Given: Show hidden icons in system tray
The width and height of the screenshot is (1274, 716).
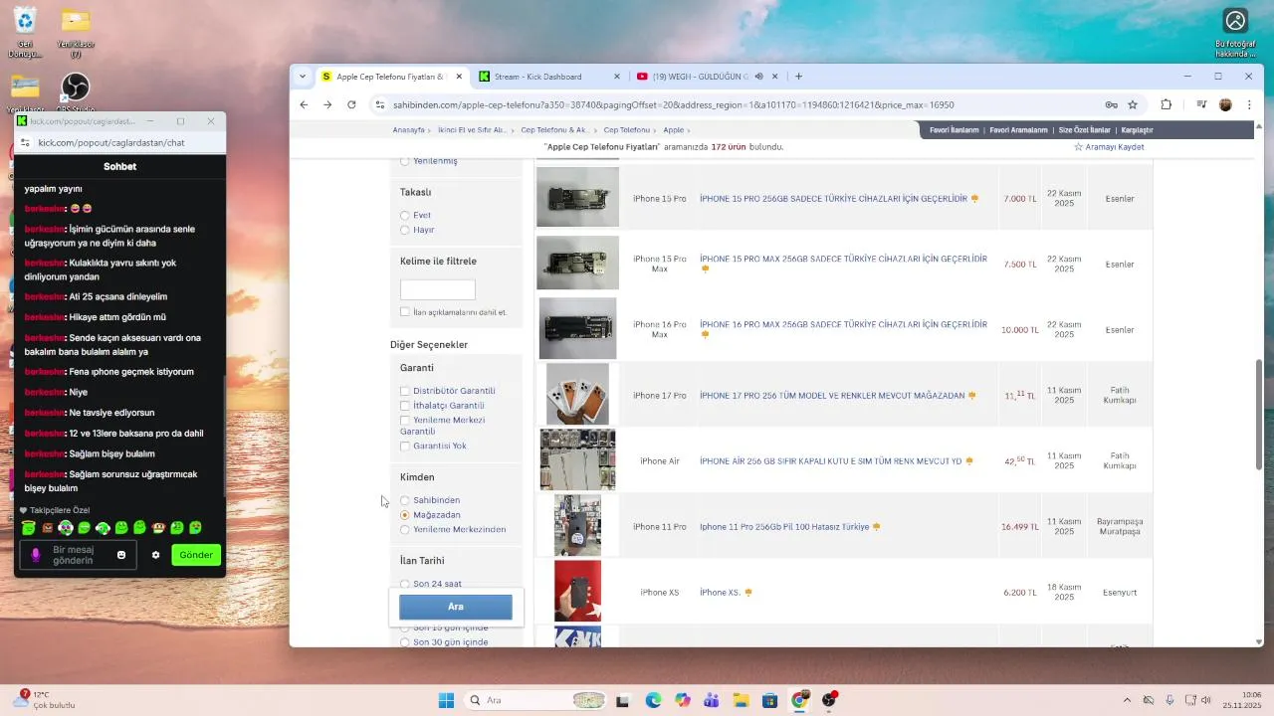Looking at the screenshot, I should pos(1127,700).
